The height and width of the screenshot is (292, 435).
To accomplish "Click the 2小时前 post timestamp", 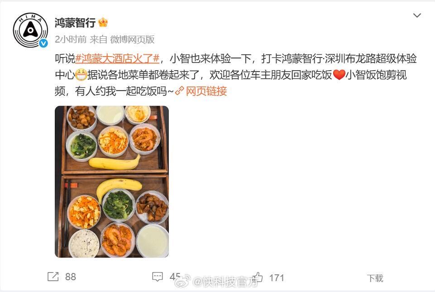I will click(x=71, y=39).
